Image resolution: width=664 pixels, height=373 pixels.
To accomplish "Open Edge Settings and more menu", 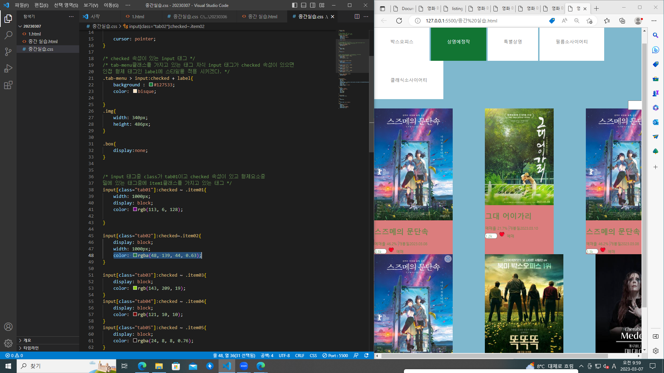I will [654, 21].
